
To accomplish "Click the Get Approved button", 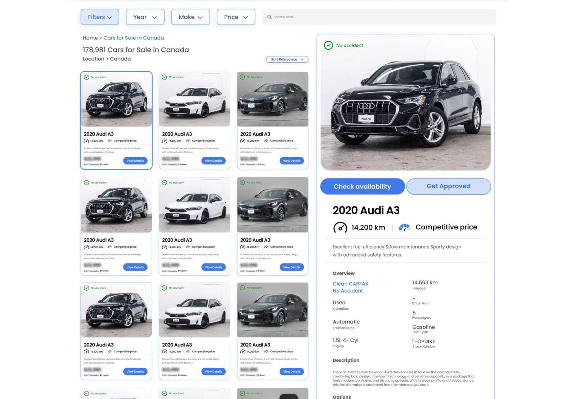I will [448, 186].
